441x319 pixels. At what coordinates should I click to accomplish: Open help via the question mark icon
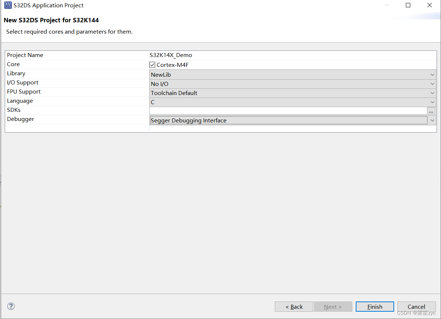(x=11, y=306)
